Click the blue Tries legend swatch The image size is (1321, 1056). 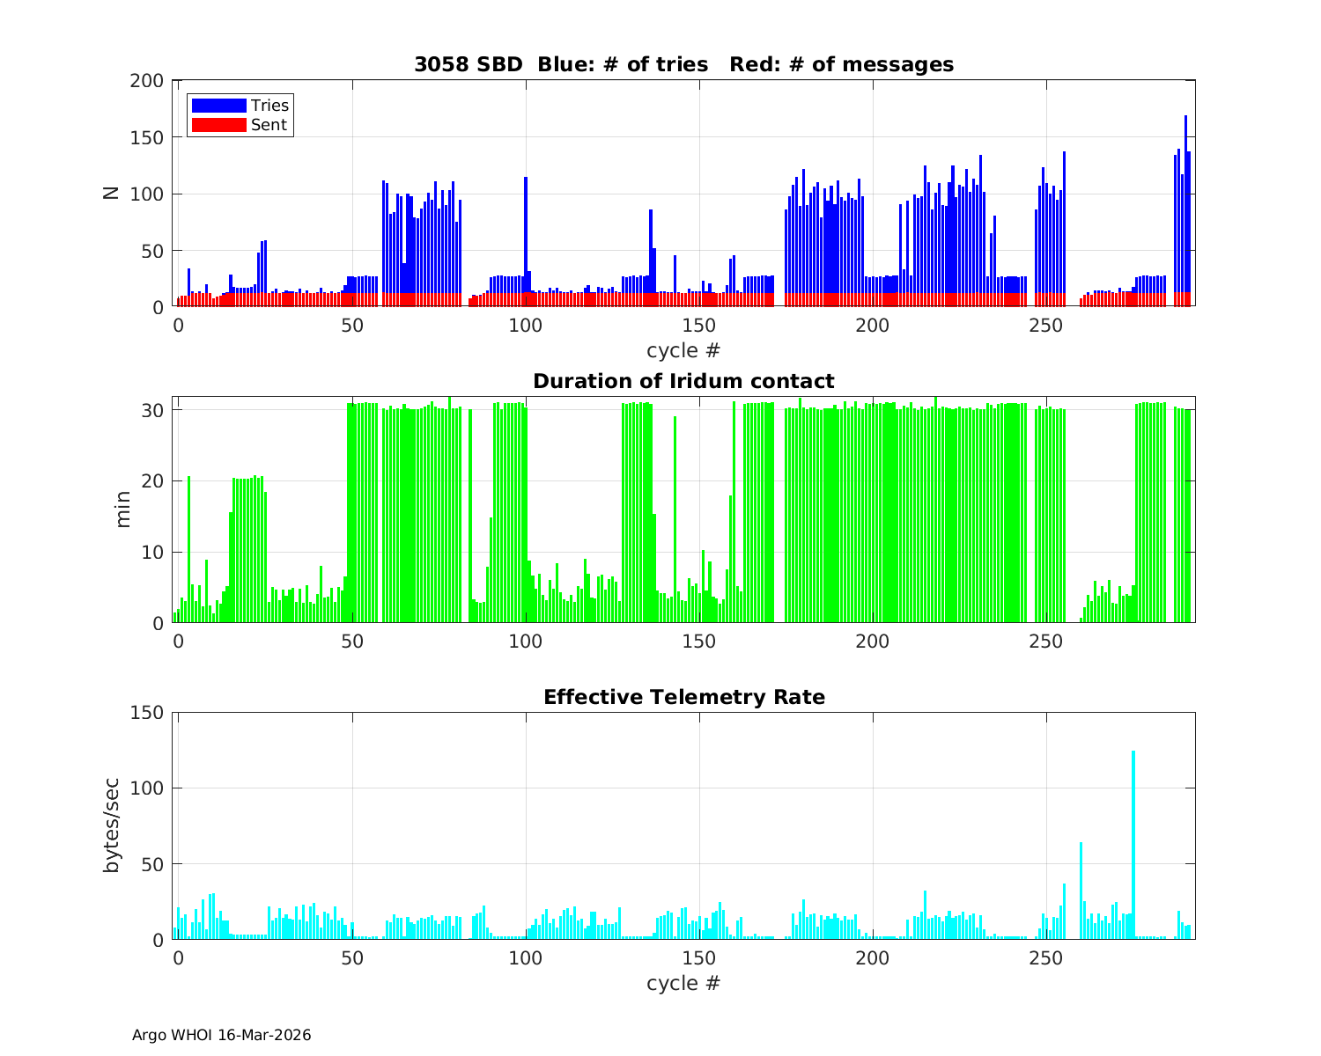point(218,106)
